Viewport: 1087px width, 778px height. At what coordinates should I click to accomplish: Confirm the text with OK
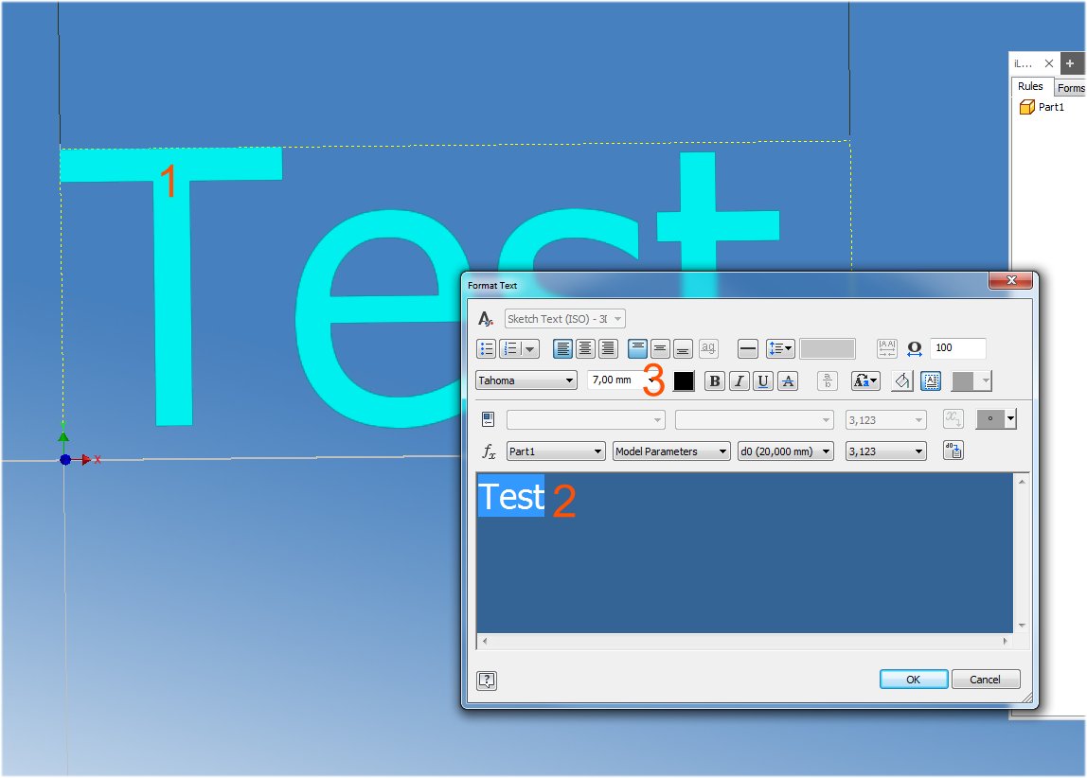(912, 679)
